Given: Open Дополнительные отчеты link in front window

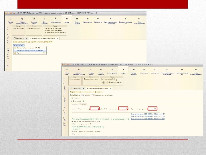Looking at the screenshot, I should pyautogui.click(x=91, y=79).
